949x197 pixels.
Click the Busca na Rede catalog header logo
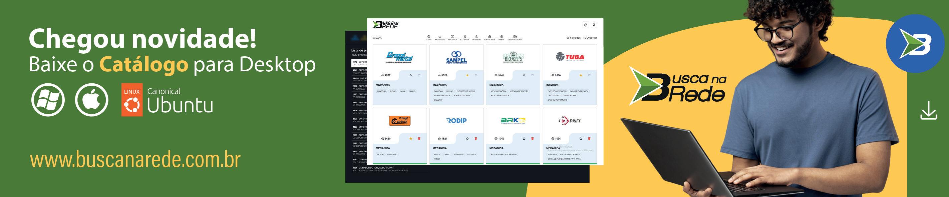pyautogui.click(x=385, y=25)
